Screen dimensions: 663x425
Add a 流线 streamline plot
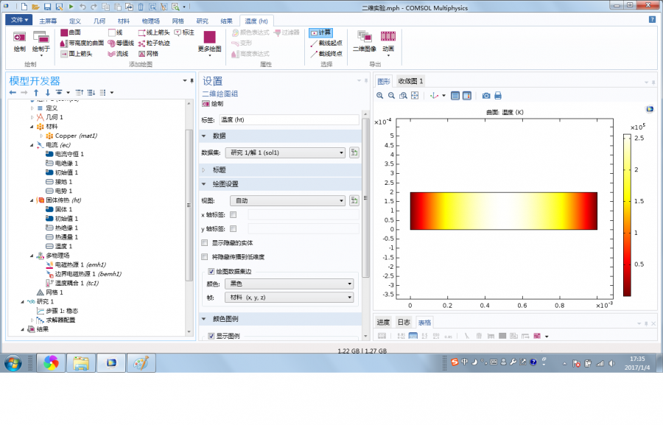pos(118,54)
